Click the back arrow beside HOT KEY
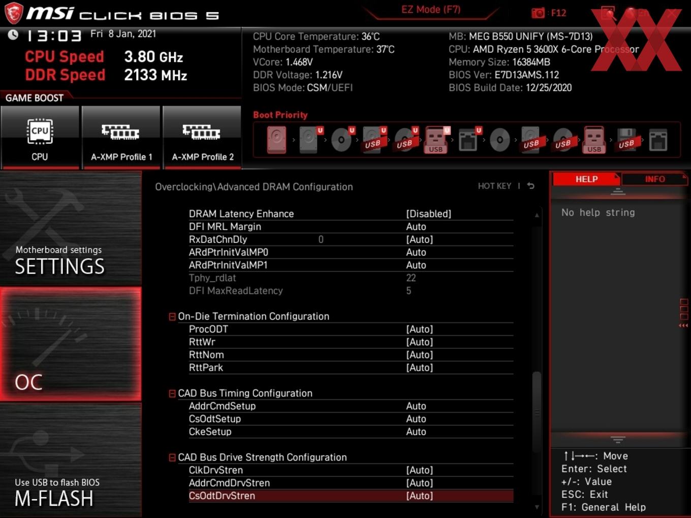 pos(530,186)
